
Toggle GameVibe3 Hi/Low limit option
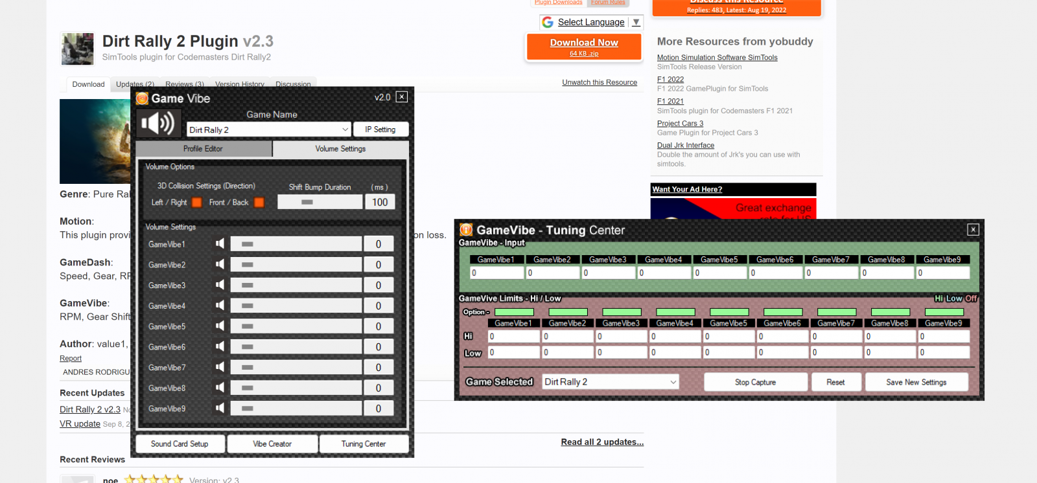pyautogui.click(x=622, y=312)
